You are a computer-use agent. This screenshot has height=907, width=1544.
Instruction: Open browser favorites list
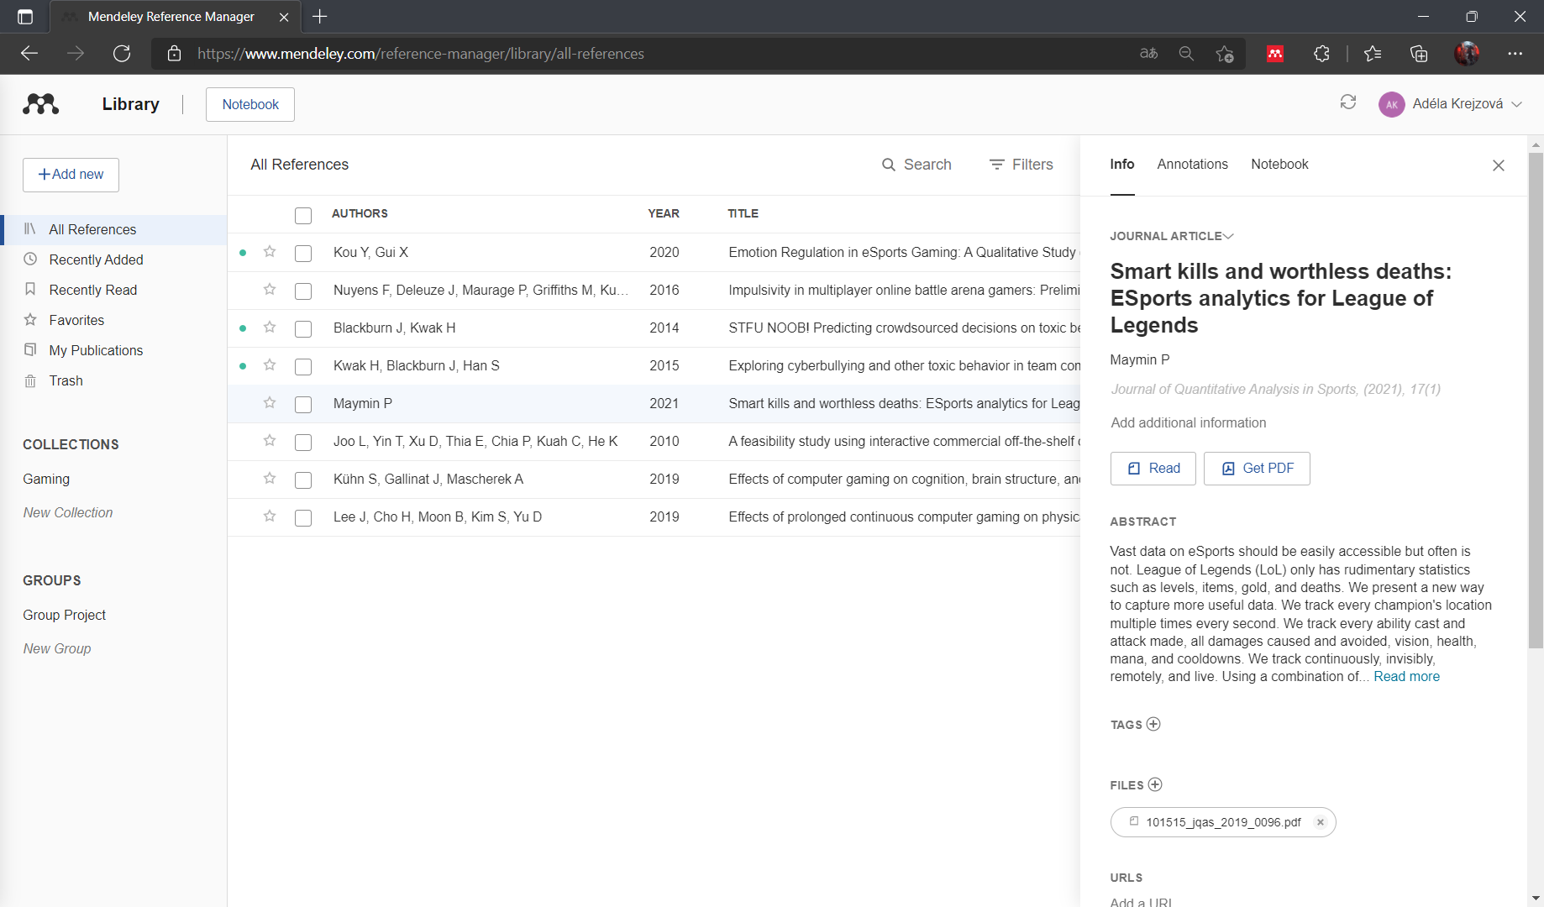(1373, 54)
